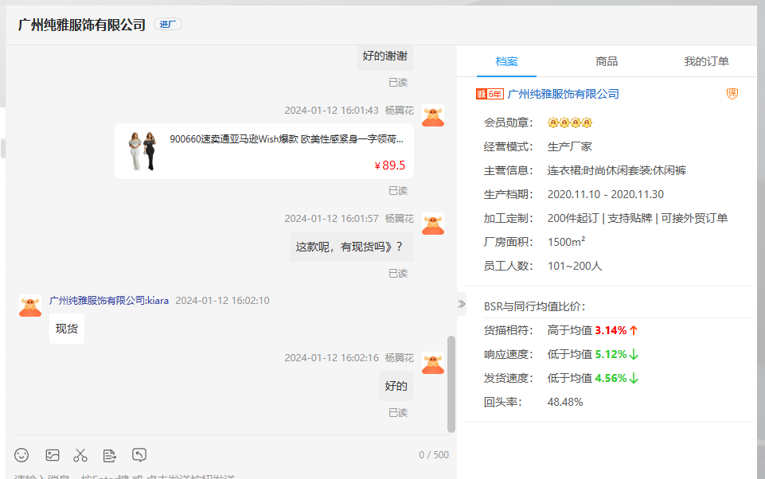The image size is (765, 479).
Task: Click the product thumbnail in chat
Action: pos(142,150)
